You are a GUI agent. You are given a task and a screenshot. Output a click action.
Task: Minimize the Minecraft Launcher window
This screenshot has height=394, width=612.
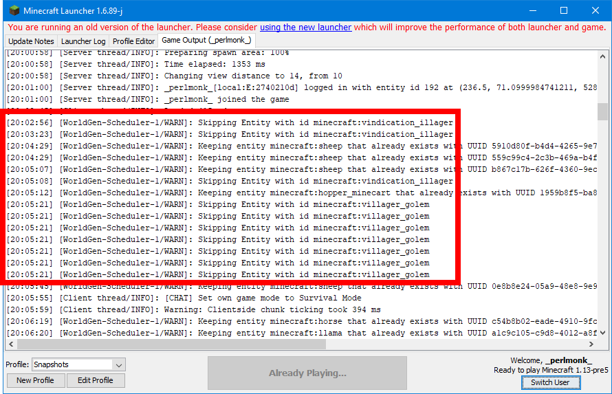tap(533, 10)
